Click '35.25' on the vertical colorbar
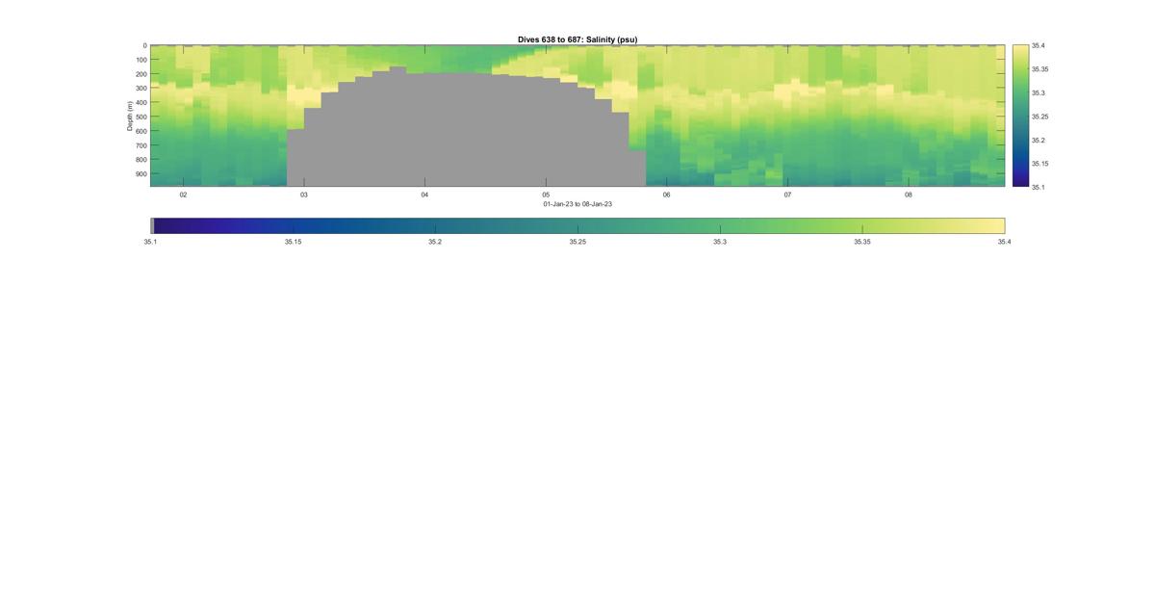Viewport: 1155px width, 599px height. click(x=1040, y=117)
